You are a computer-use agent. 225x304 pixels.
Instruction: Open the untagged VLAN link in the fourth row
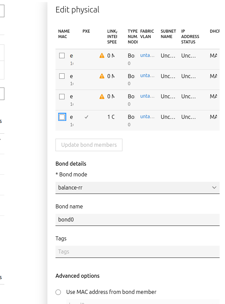point(147,116)
